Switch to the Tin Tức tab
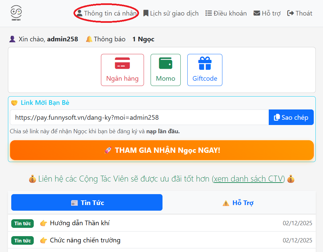The width and height of the screenshot is (323, 252). point(87,202)
